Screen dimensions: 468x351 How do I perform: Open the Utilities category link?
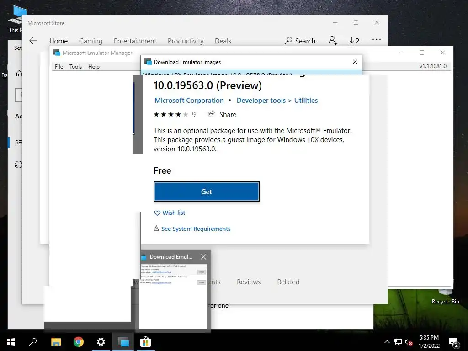click(306, 101)
